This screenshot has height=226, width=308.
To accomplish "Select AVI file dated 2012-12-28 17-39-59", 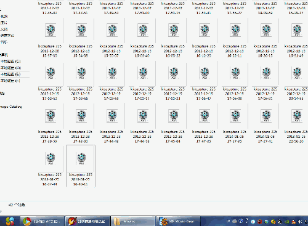I will tap(50, 123).
